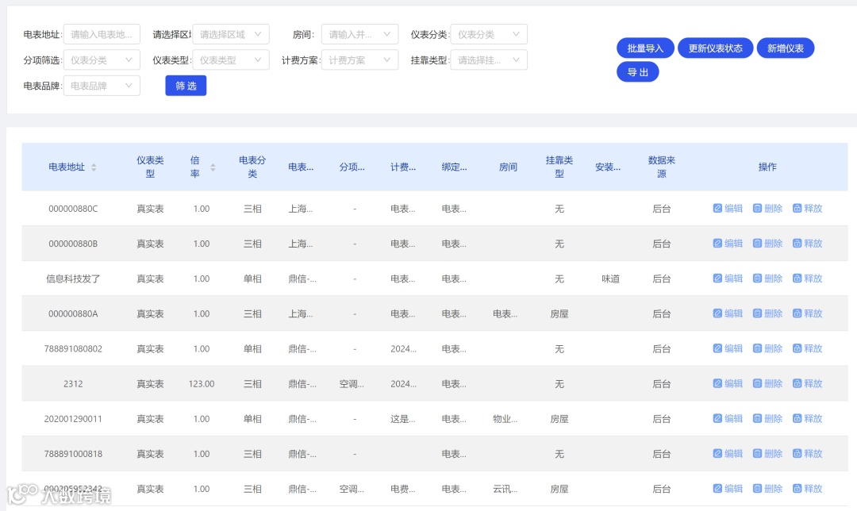Viewport: 857px width, 511px height.
Task: Open the 挂靠类型 dropdown
Action: (x=489, y=60)
